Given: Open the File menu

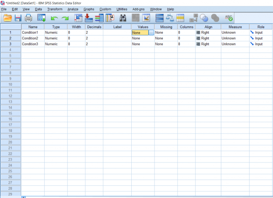Looking at the screenshot, I should [4, 9].
